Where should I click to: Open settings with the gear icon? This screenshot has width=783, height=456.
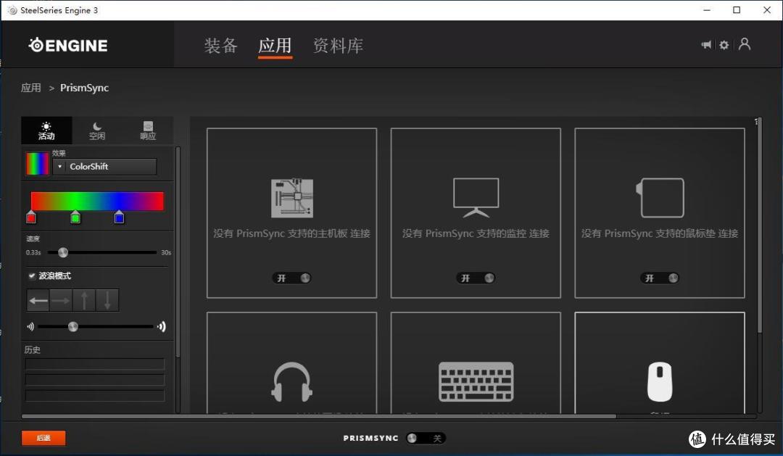pyautogui.click(x=724, y=45)
